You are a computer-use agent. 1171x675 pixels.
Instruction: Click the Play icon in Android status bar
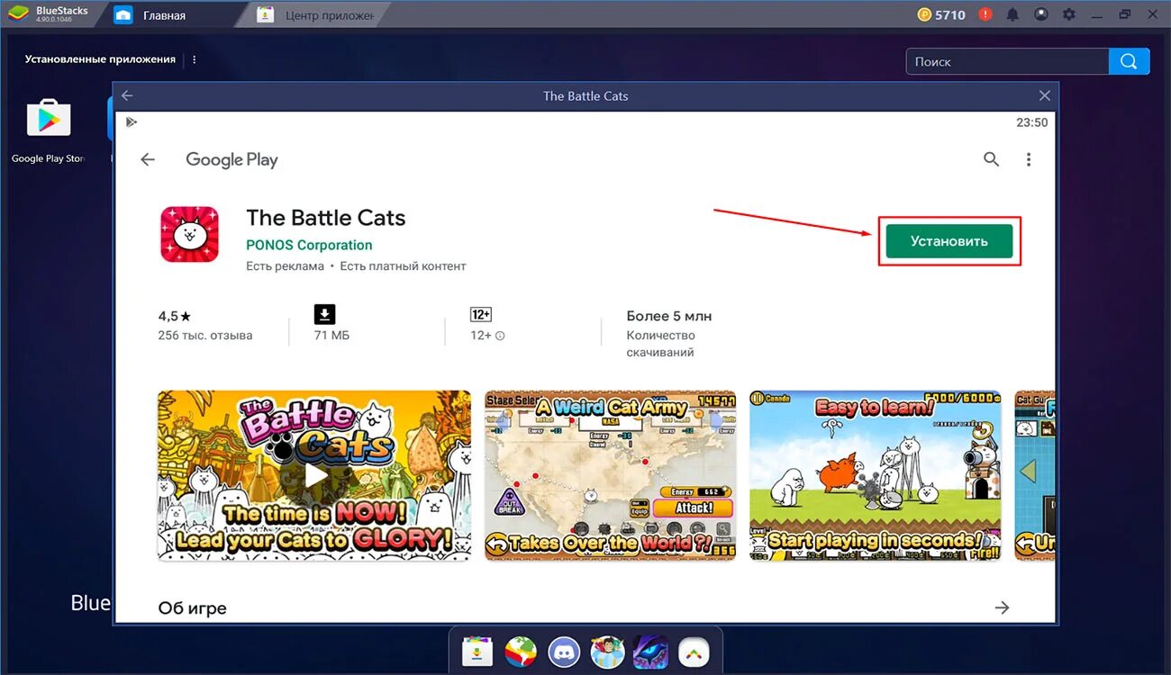(x=132, y=122)
